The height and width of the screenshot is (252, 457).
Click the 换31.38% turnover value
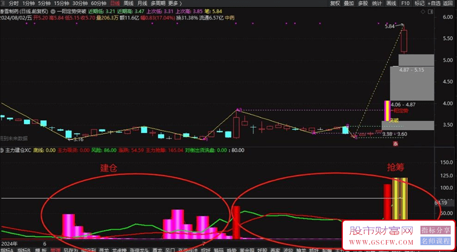(187, 18)
